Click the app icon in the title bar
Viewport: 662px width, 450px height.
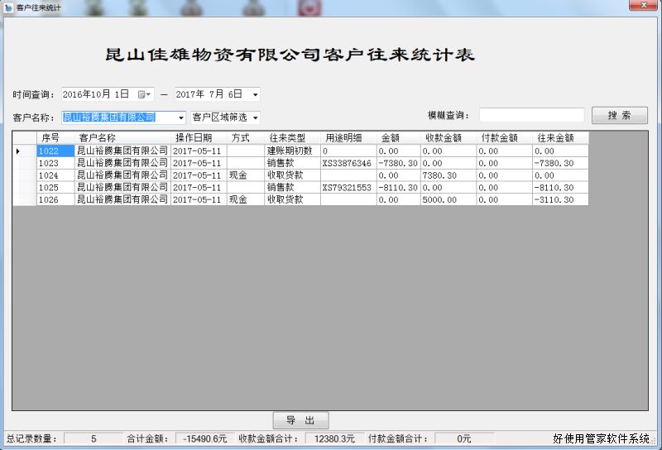coord(8,7)
